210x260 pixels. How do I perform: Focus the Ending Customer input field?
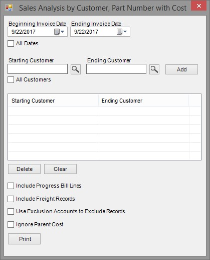point(116,69)
